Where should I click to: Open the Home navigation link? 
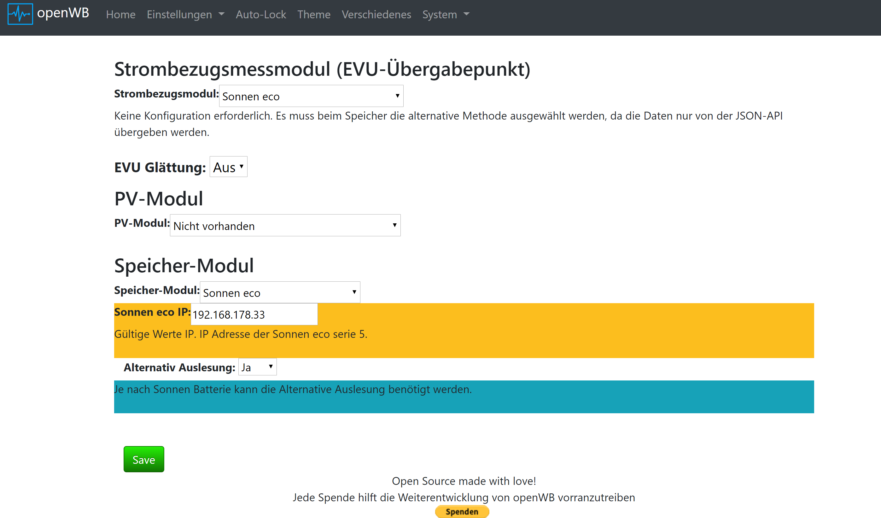[121, 14]
